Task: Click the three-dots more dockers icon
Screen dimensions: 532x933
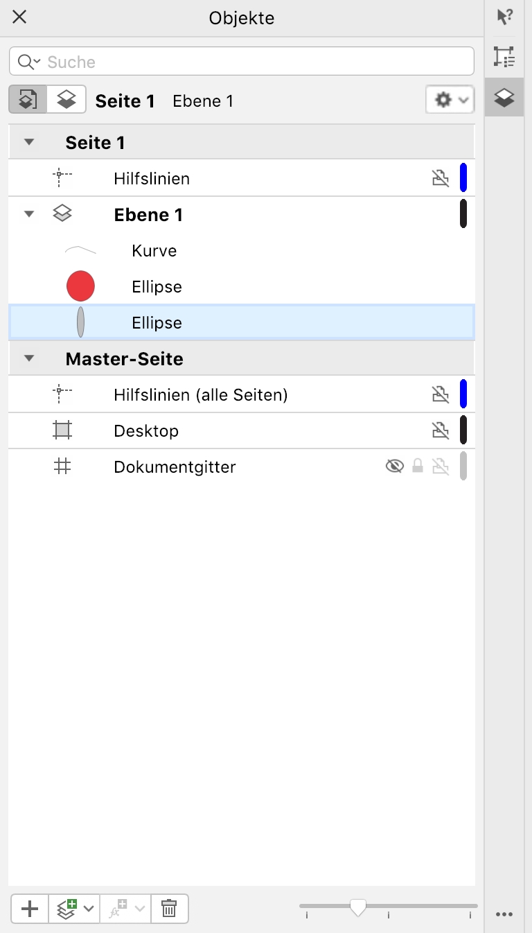Action: [x=504, y=915]
